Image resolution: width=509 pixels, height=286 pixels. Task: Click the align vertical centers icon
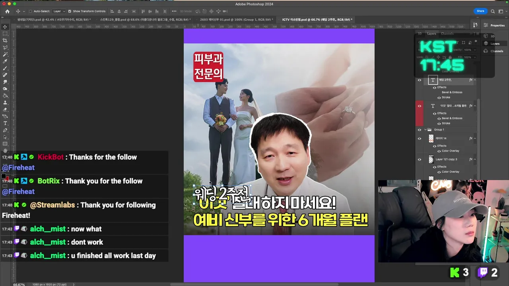(x=150, y=11)
